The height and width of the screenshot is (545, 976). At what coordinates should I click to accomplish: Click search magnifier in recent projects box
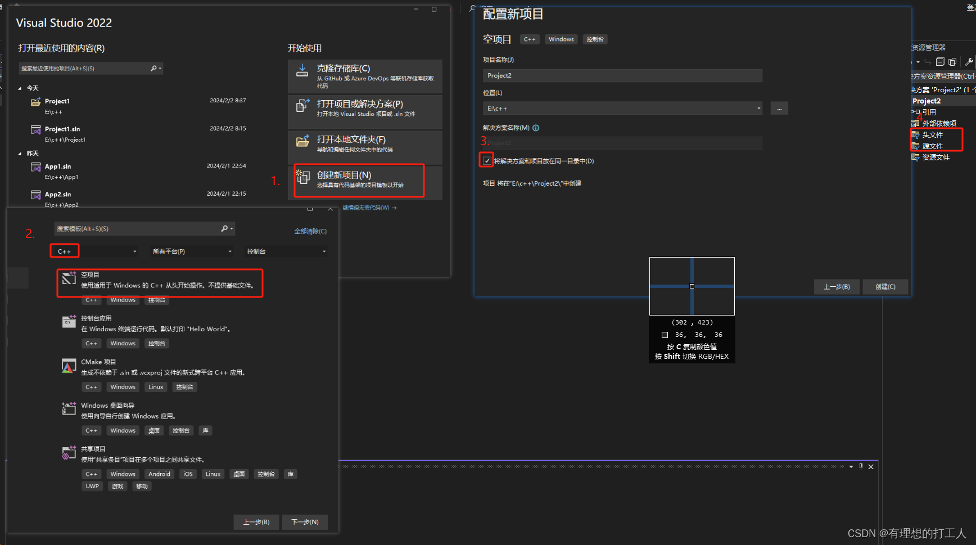(154, 68)
